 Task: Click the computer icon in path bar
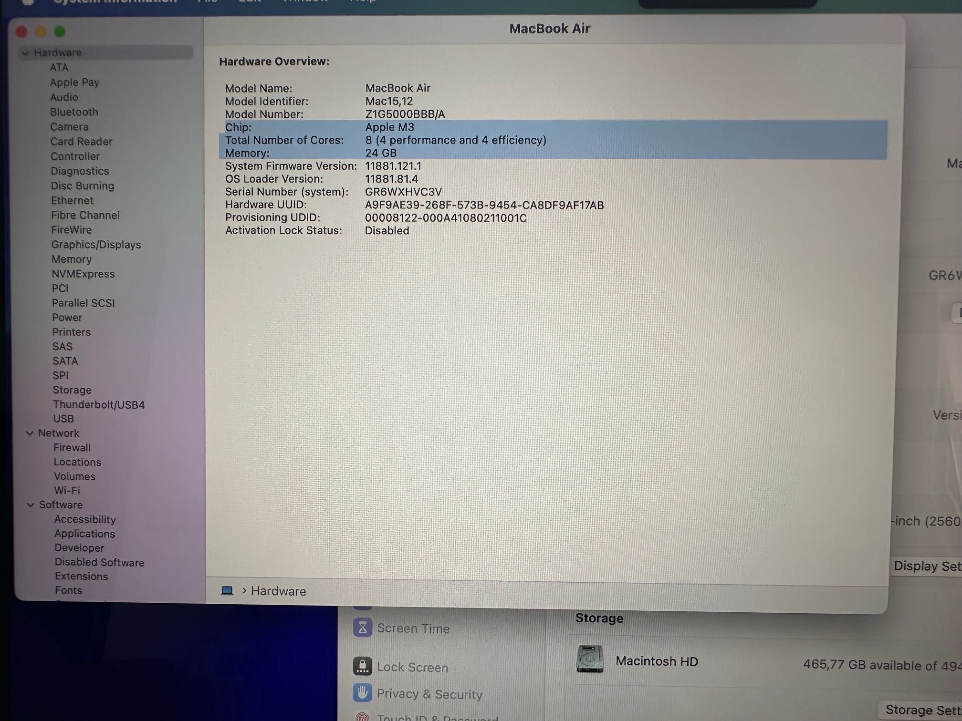pyautogui.click(x=227, y=591)
